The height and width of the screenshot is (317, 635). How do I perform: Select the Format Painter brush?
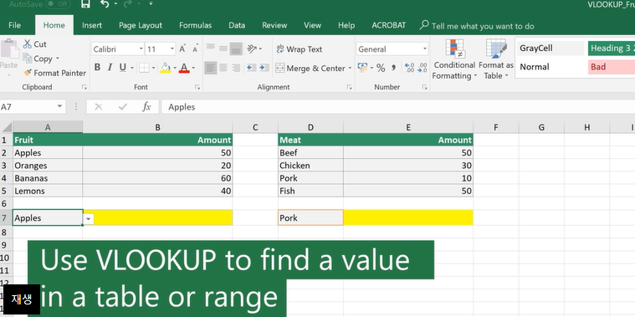tap(27, 73)
